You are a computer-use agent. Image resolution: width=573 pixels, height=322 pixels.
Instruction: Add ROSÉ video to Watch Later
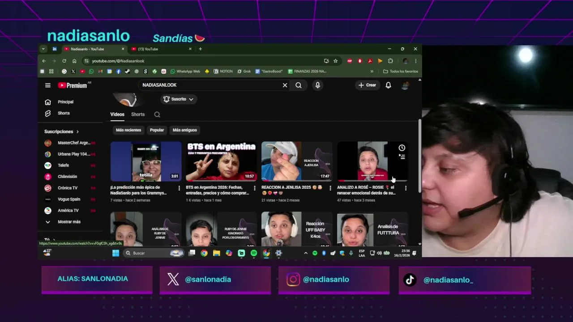click(x=402, y=148)
